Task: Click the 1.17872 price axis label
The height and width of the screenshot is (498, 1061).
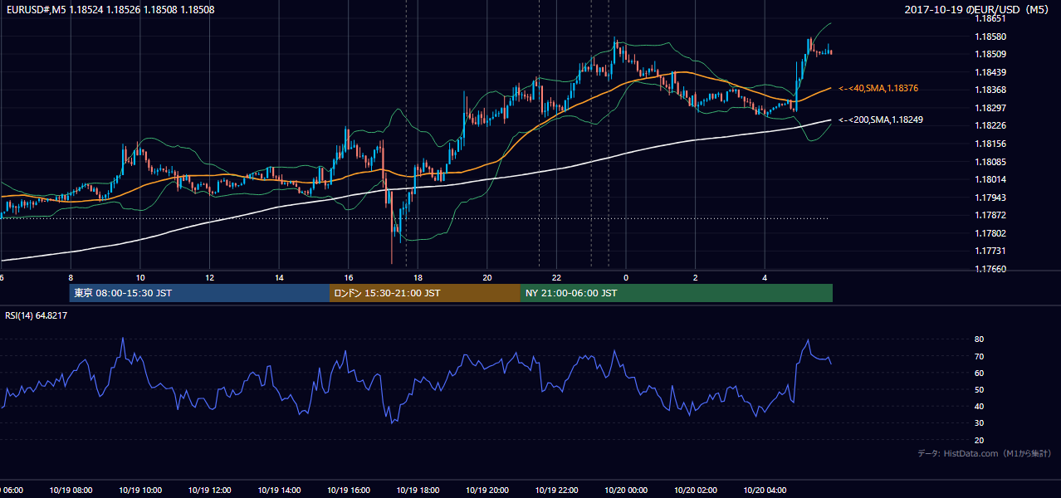Action: coord(989,216)
